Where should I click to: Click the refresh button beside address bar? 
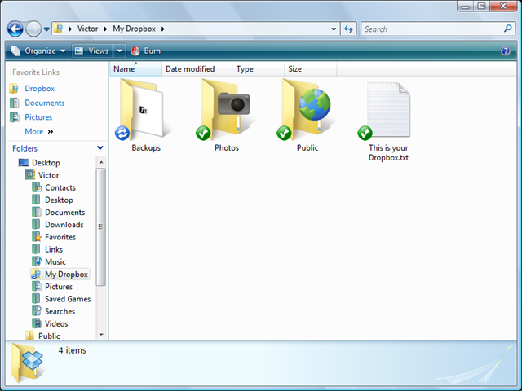click(348, 29)
